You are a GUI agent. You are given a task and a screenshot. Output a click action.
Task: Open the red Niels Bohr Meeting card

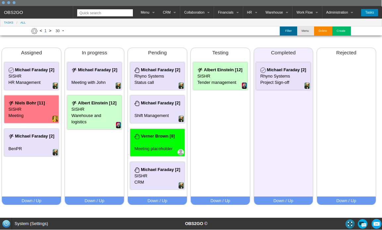tap(31, 109)
